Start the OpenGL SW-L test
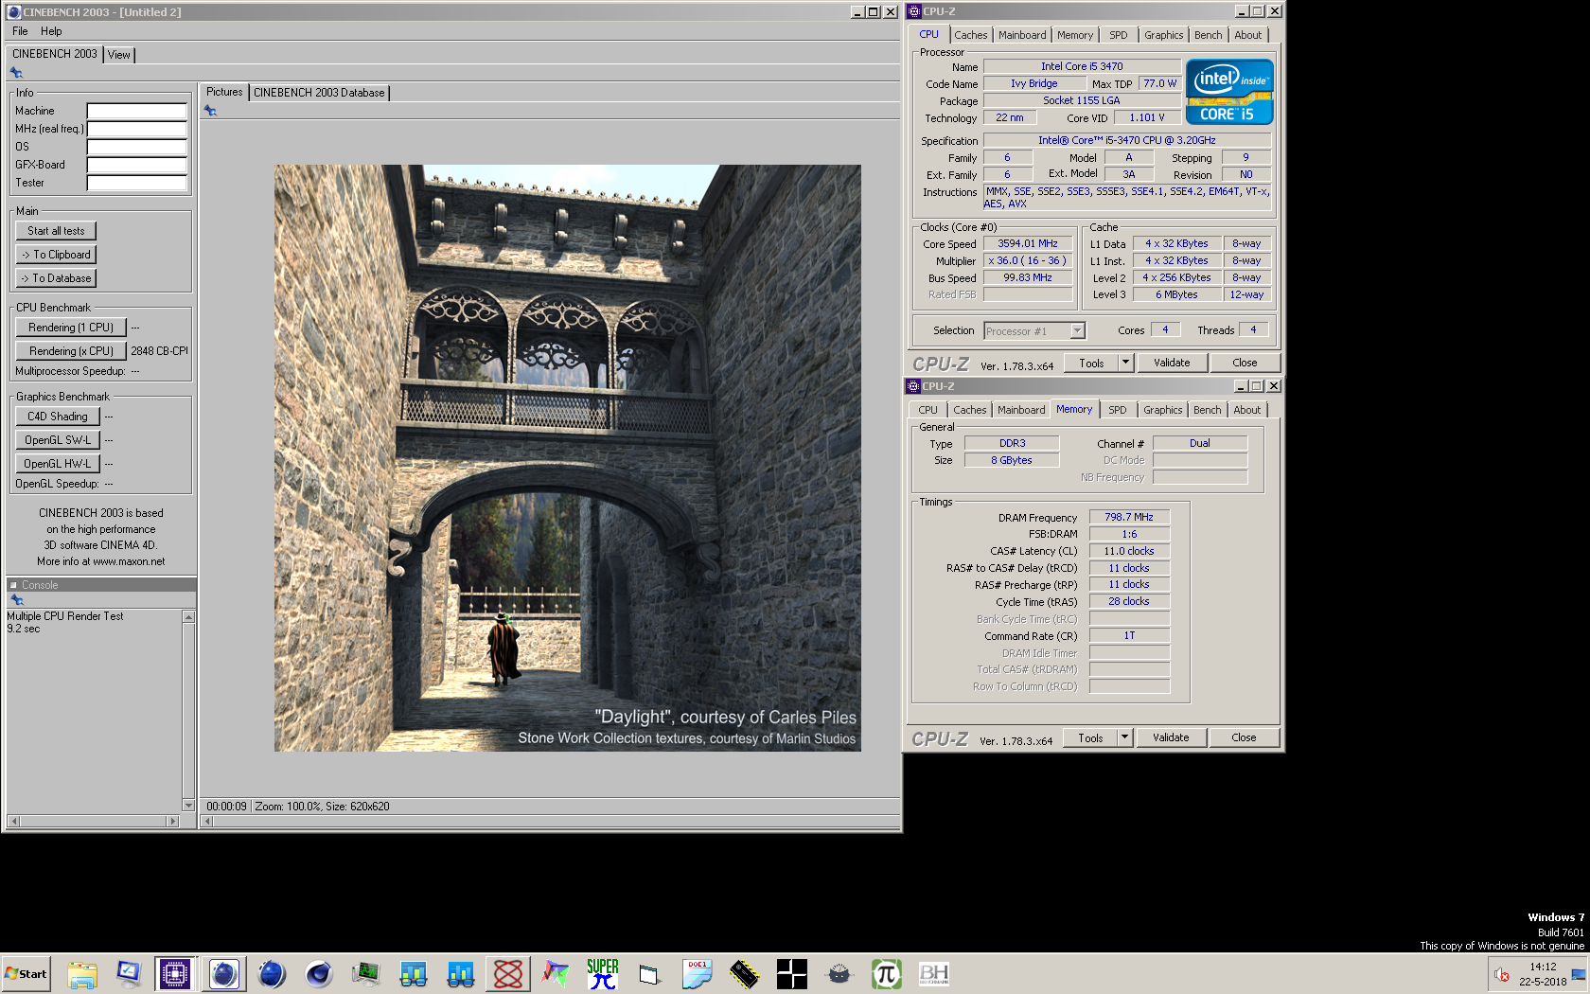The image size is (1590, 994). point(58,440)
